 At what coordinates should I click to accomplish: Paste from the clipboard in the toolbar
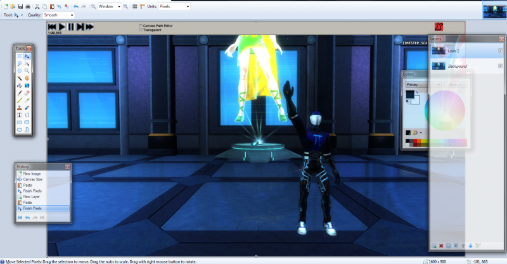(x=52, y=6)
